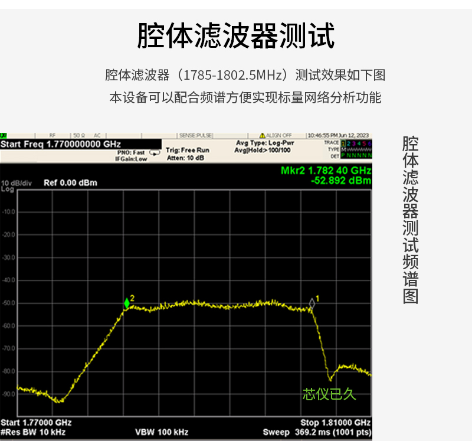The height and width of the screenshot is (441, 472).
Task: Click the VBW 100 kHz label
Action: pyautogui.click(x=162, y=432)
